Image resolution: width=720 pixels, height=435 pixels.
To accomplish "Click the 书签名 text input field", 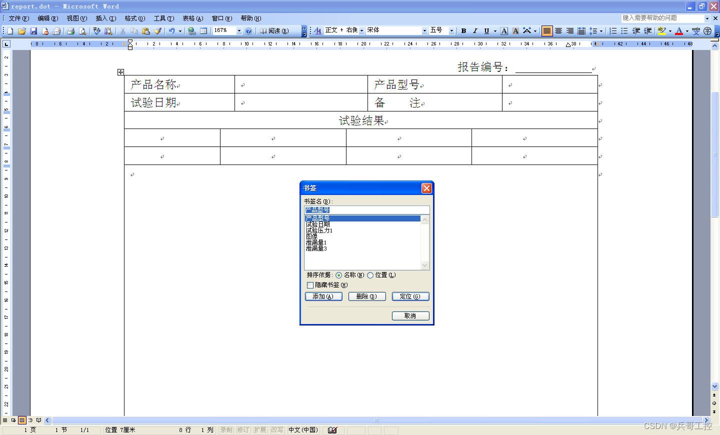I will click(367, 210).
